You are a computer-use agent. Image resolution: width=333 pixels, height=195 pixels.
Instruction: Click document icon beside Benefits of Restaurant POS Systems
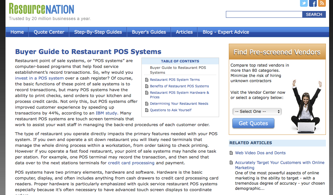(x=147, y=86)
